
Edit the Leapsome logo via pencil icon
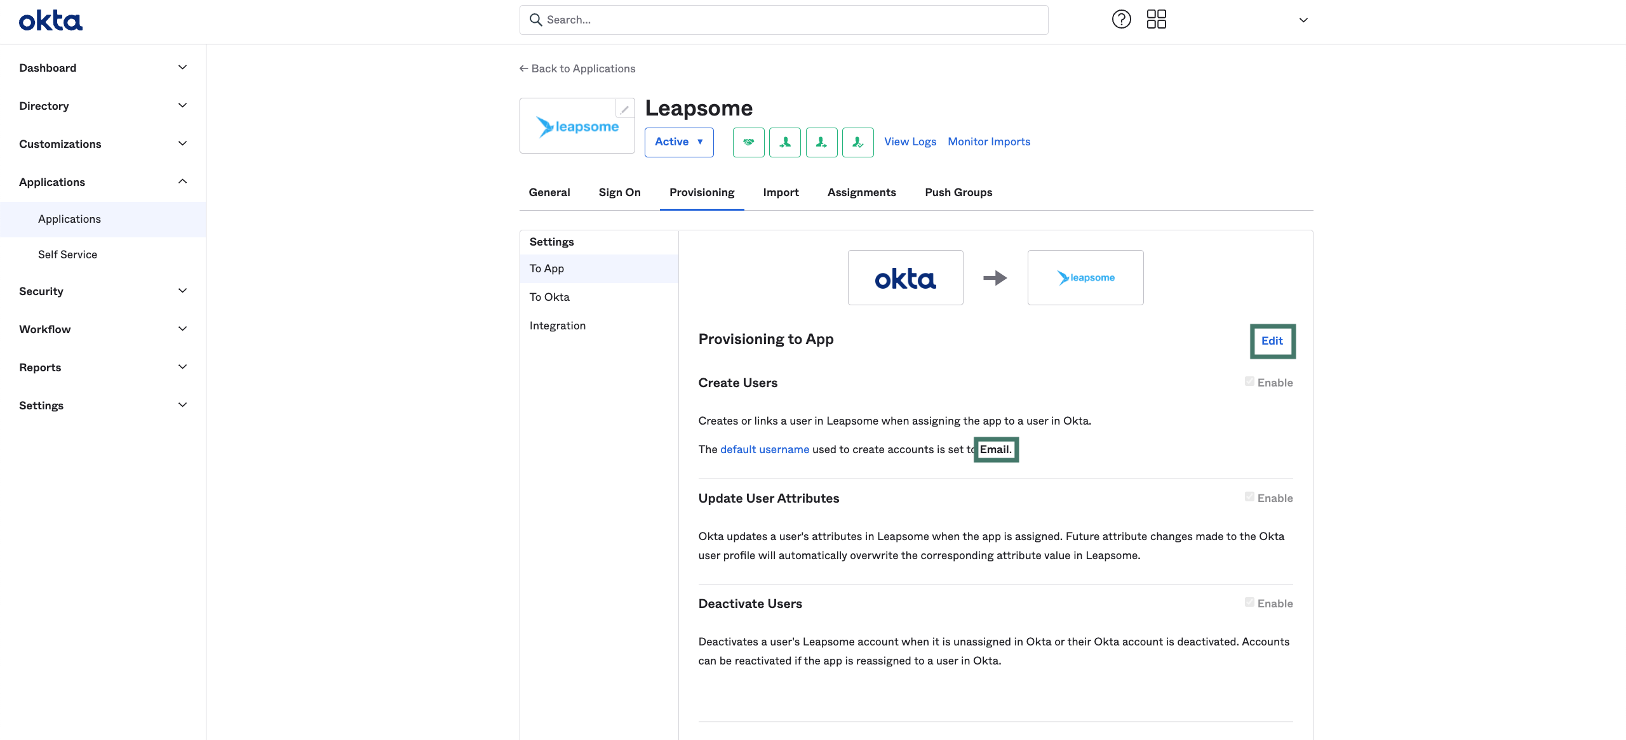click(x=625, y=109)
